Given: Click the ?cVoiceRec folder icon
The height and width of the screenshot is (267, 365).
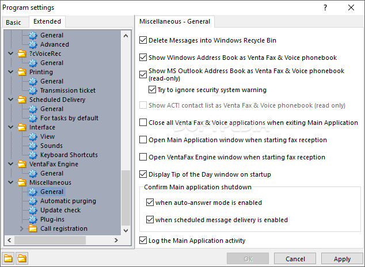Looking at the screenshot, I should pos(22,54).
